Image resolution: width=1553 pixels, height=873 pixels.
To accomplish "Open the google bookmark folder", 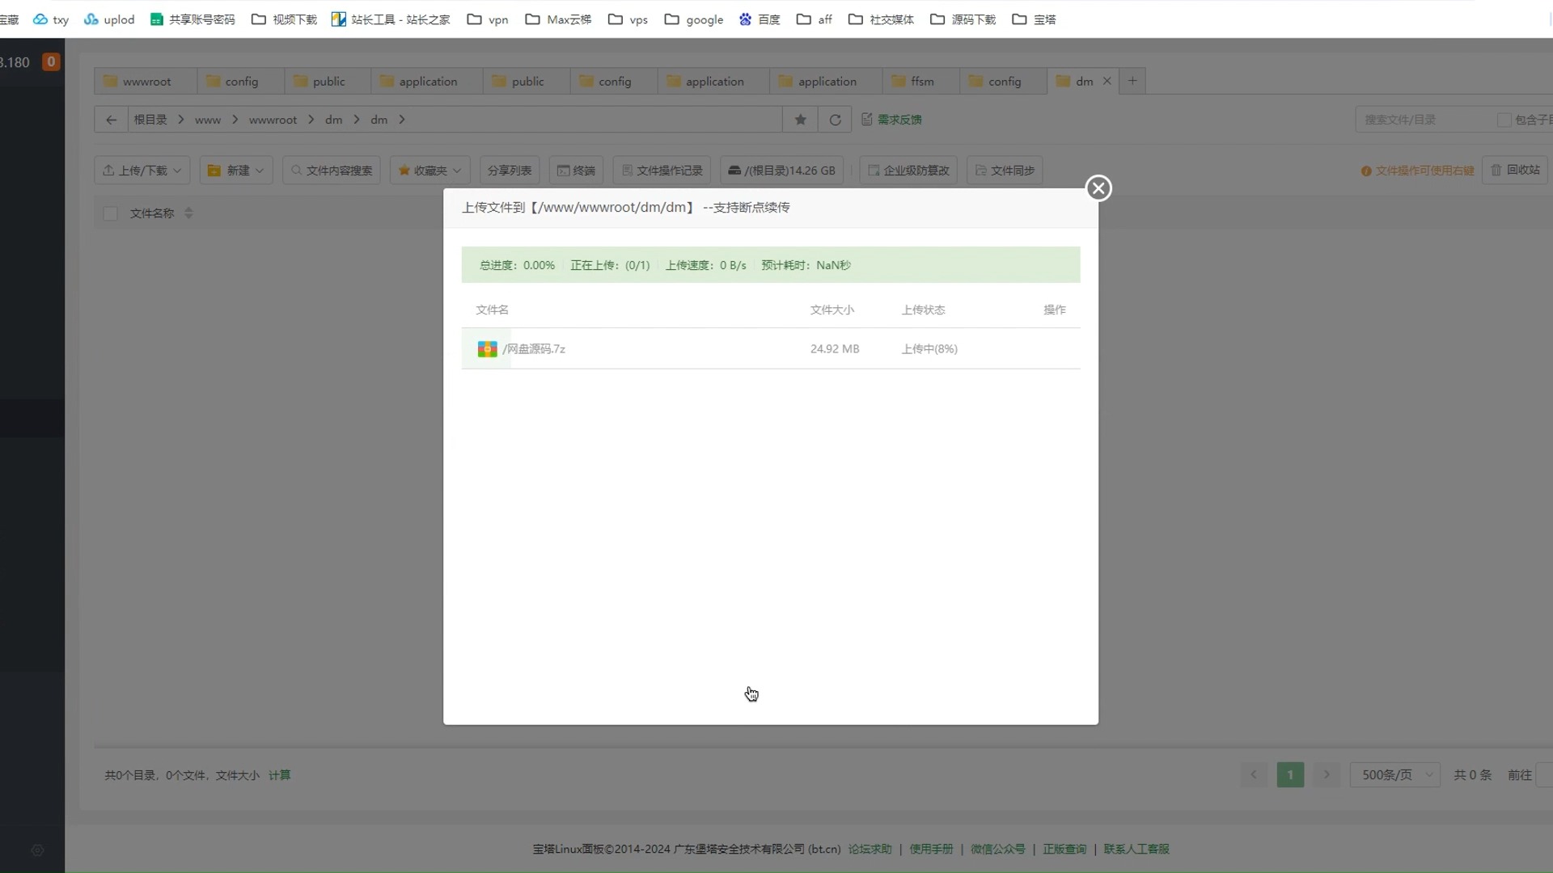I will 694,19.
